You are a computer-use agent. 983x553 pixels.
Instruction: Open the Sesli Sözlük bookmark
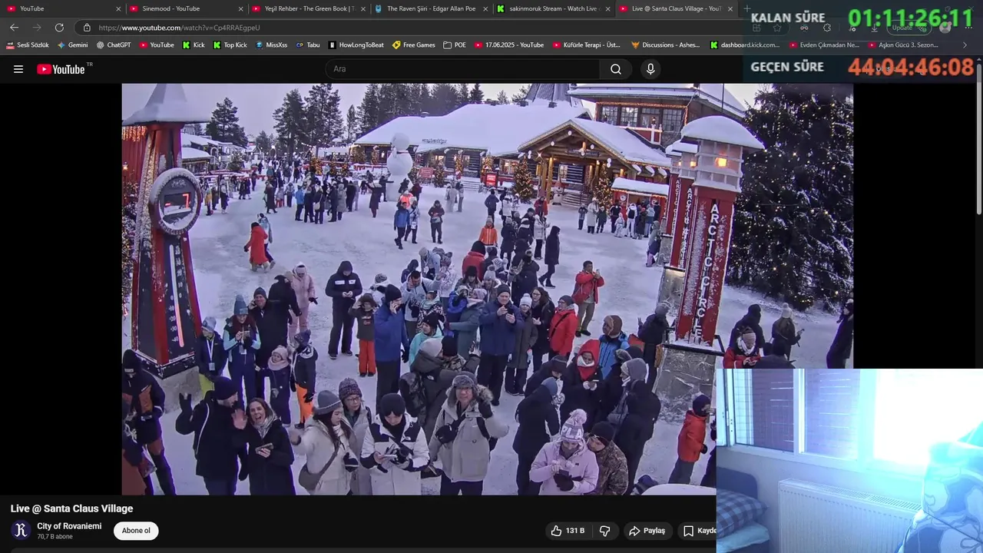(x=28, y=45)
